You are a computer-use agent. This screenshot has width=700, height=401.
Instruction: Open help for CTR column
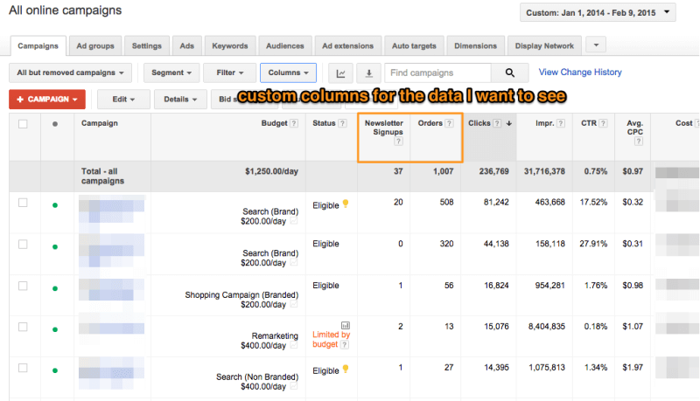click(603, 123)
